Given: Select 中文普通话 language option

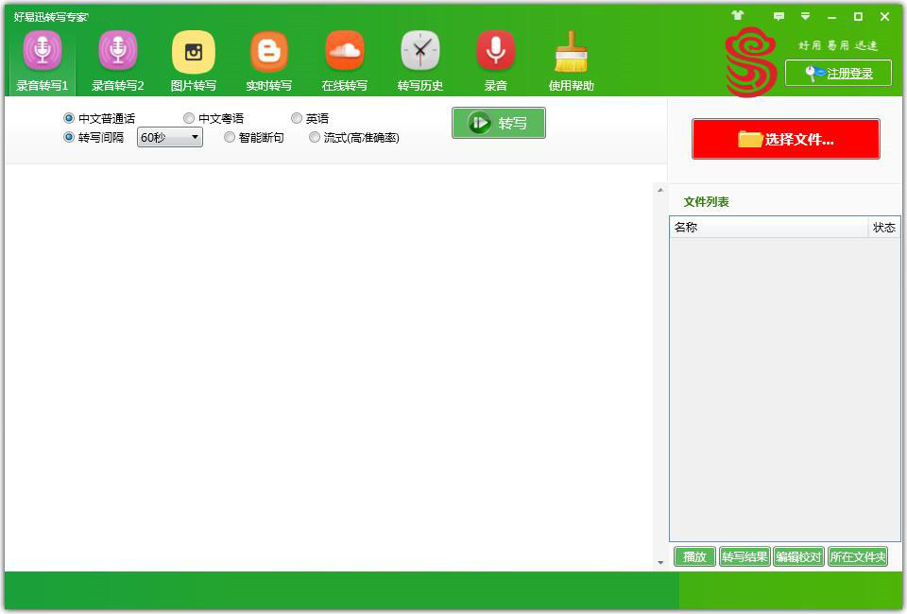Looking at the screenshot, I should point(99,118).
